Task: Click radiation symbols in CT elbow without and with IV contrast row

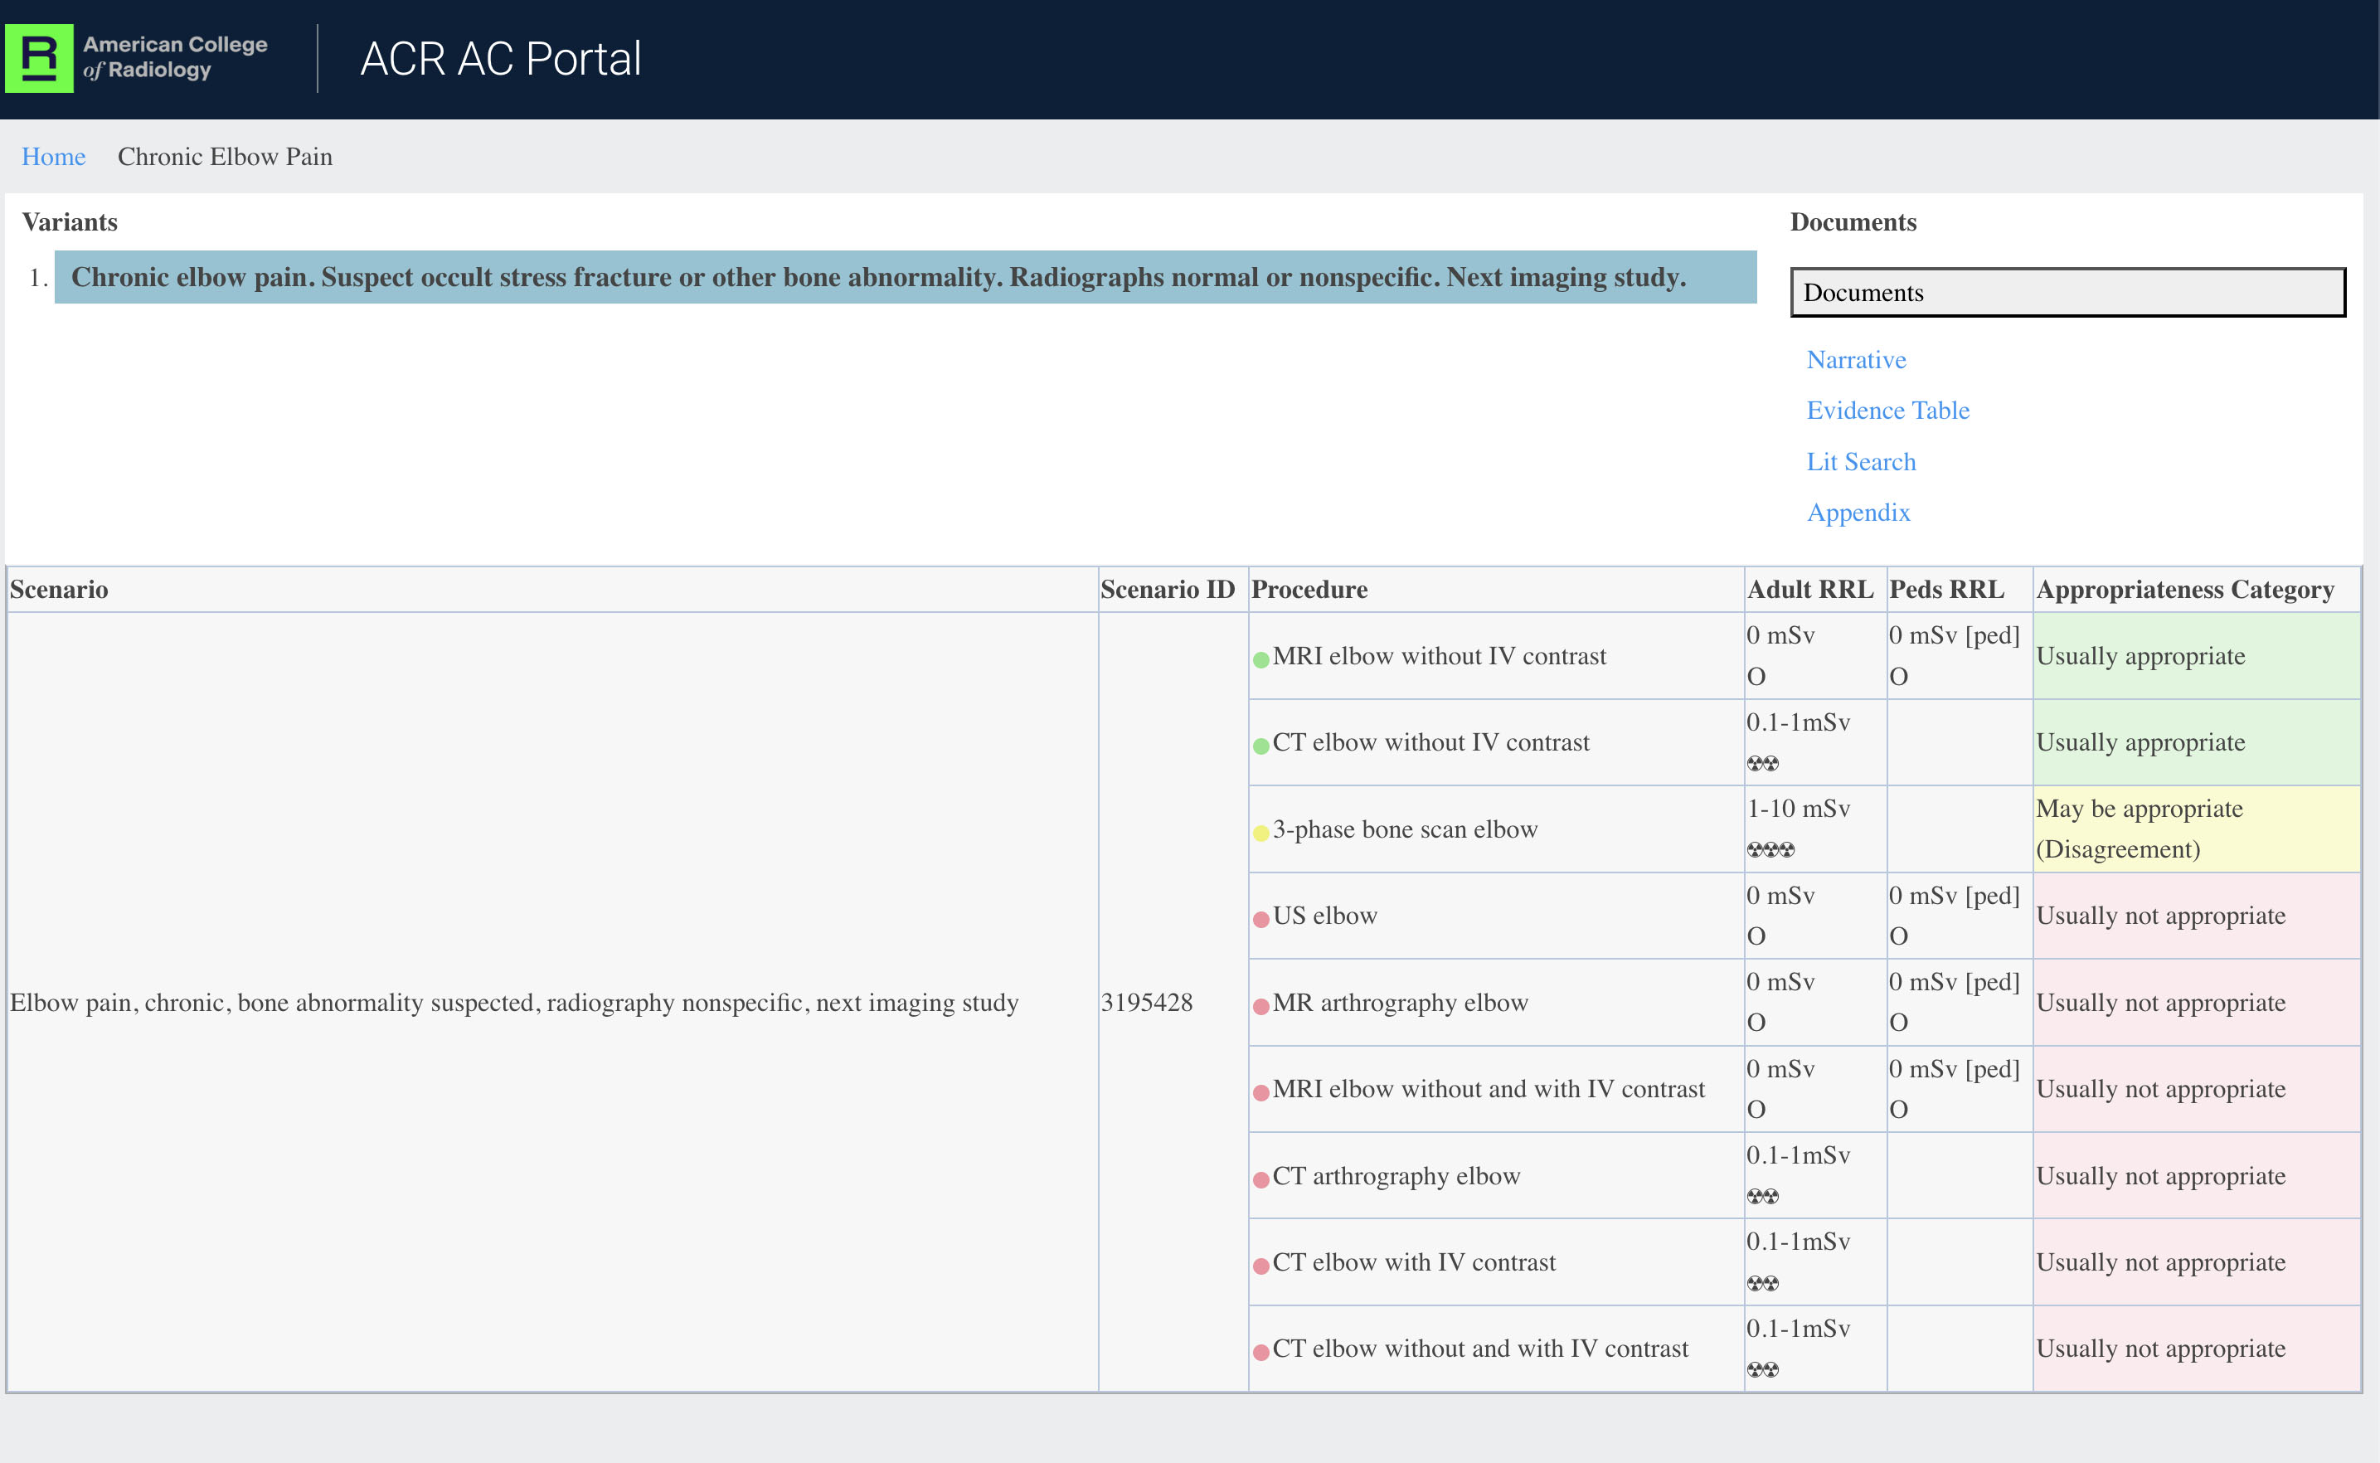Action: click(1763, 1369)
